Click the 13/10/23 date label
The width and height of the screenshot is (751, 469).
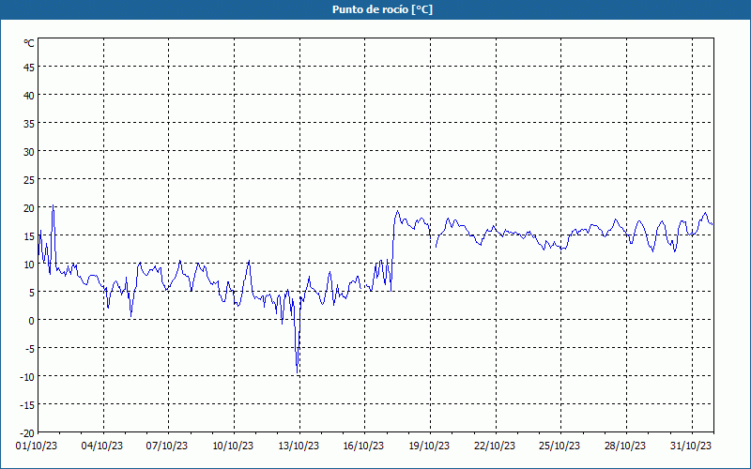pyautogui.click(x=299, y=446)
